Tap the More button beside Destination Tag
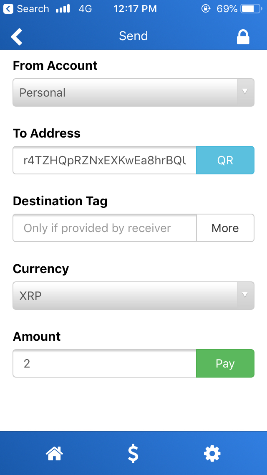 tap(225, 228)
